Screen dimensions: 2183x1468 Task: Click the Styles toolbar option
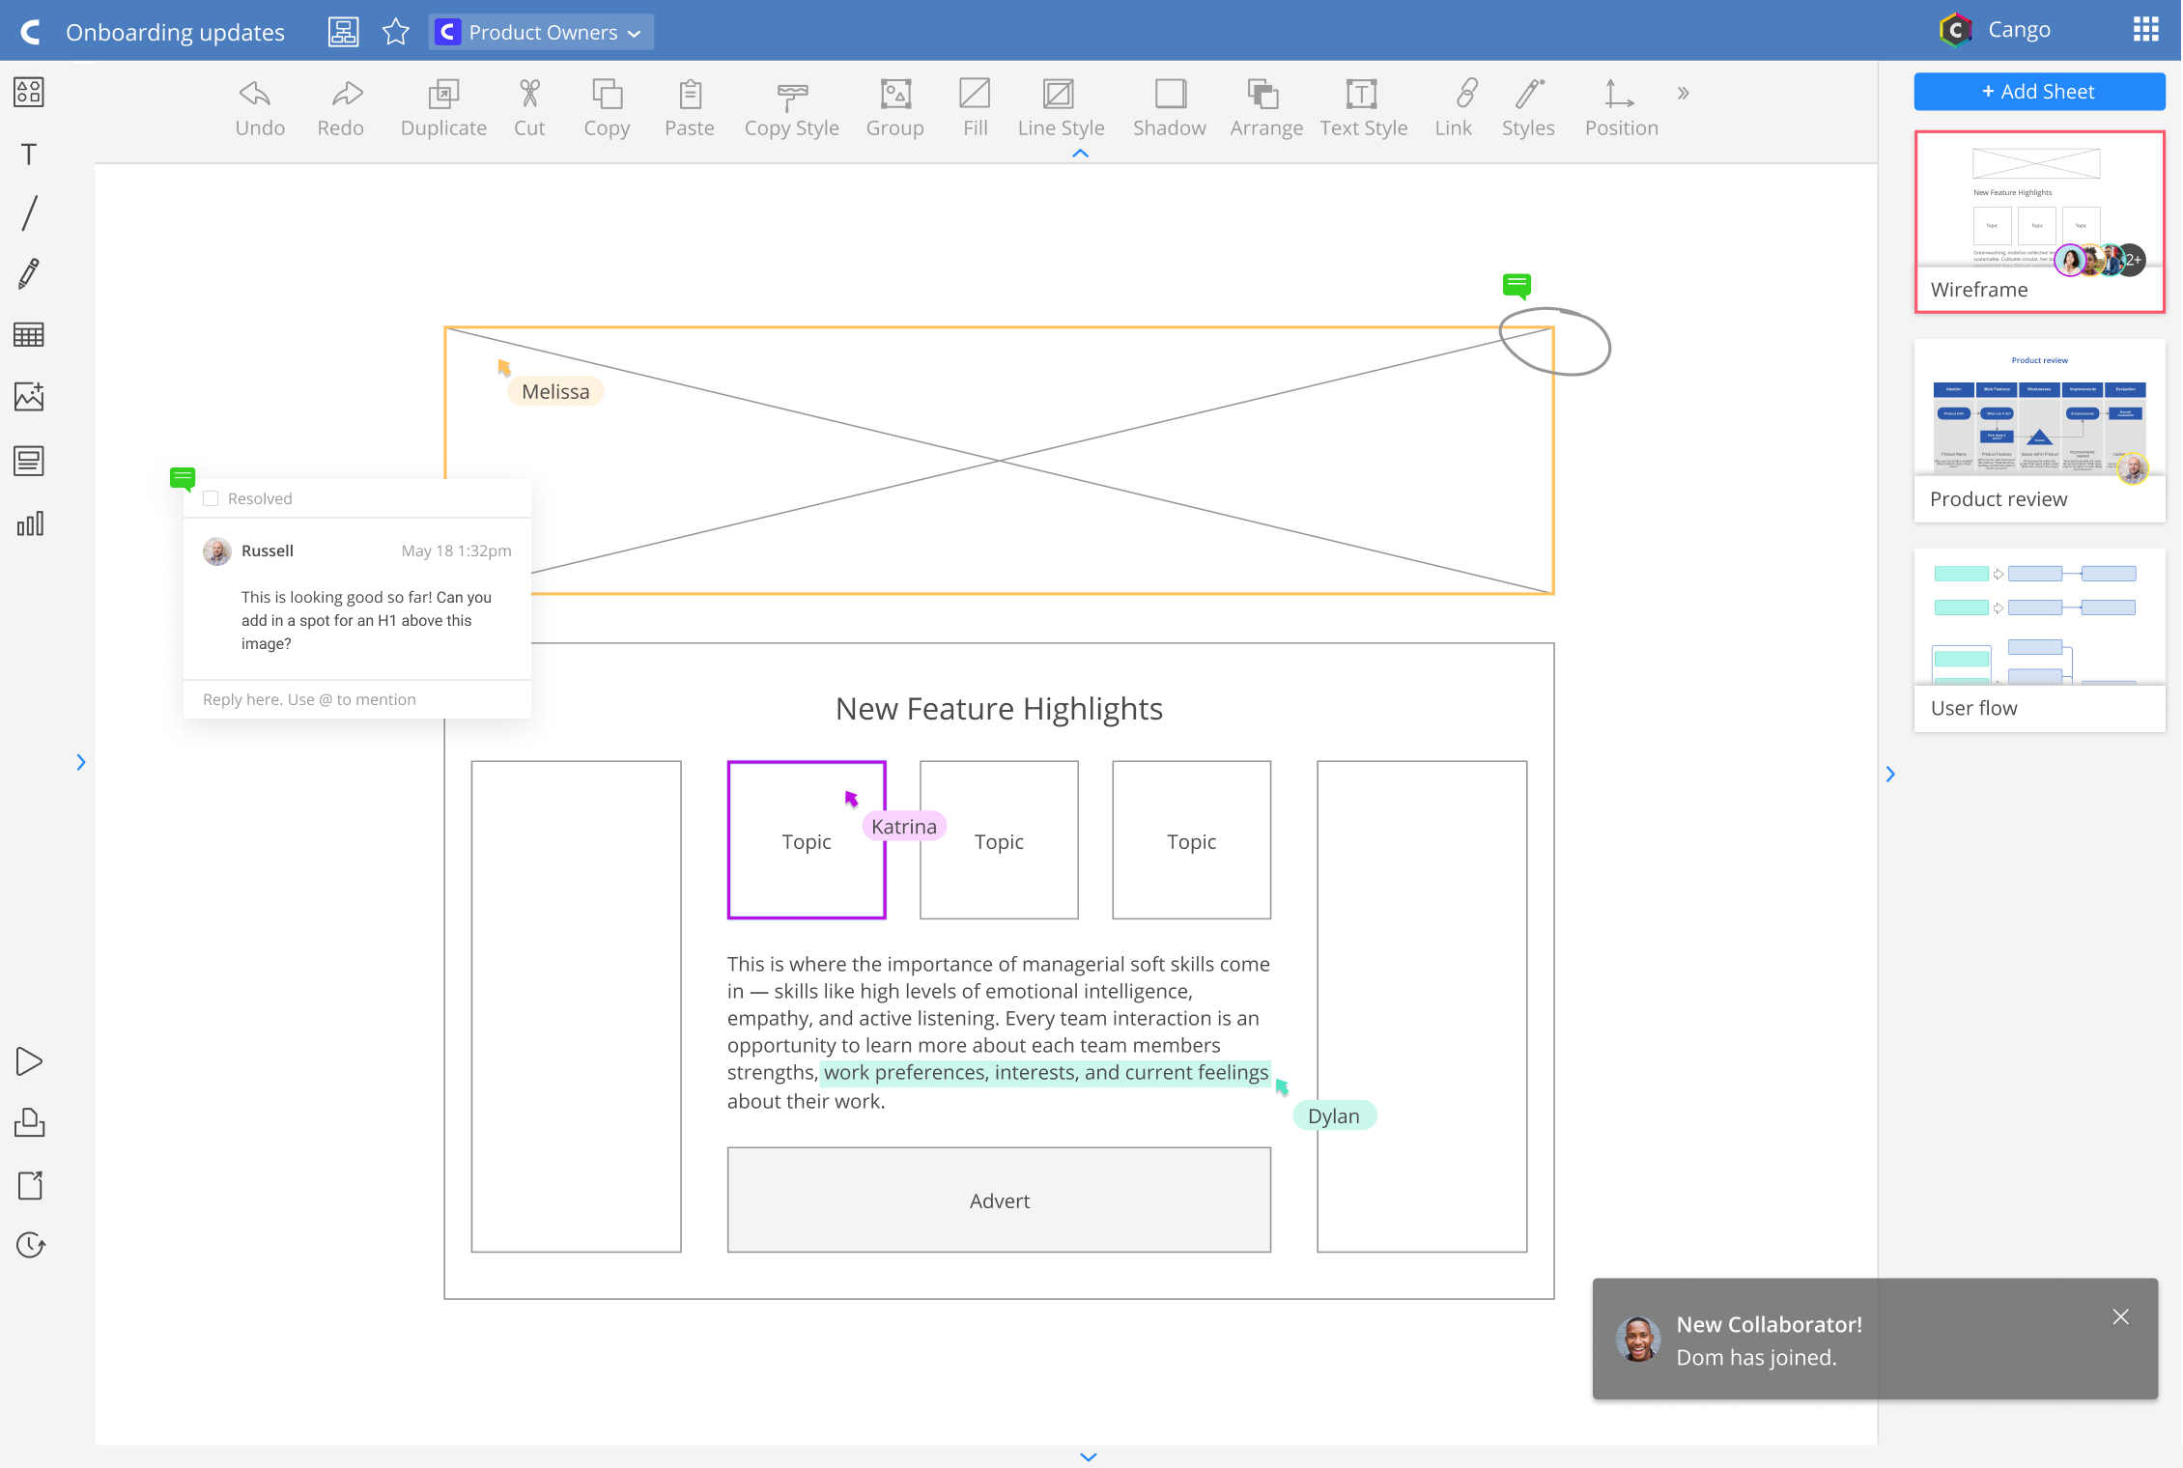pyautogui.click(x=1527, y=106)
